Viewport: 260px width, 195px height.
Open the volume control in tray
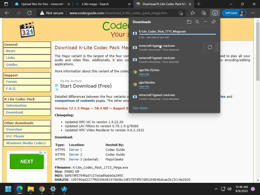pos(229,189)
